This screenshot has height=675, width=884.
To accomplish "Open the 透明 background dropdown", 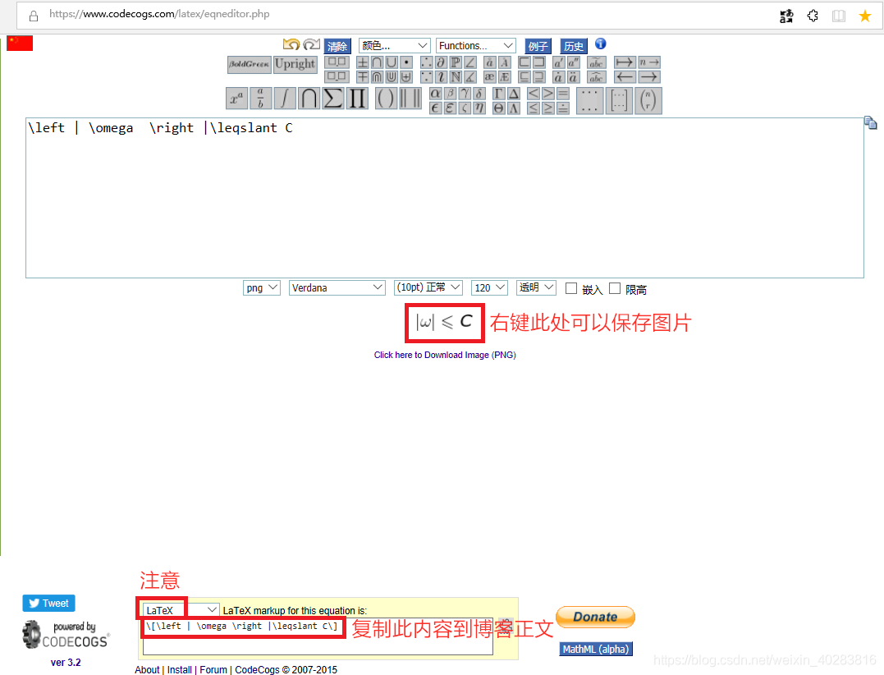I will coord(536,287).
